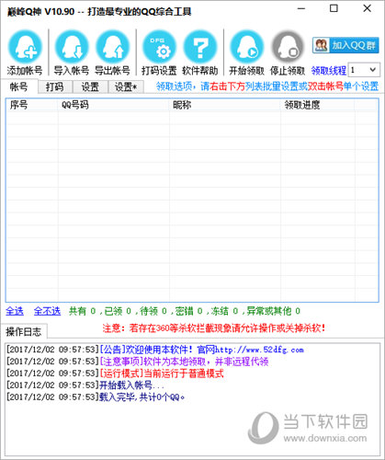Open the 设置* tab
The image size is (385, 460).
126,87
